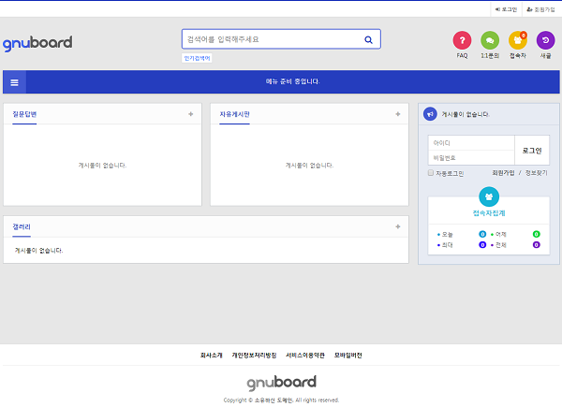Click the gnuboard logo in header
The width and height of the screenshot is (562, 407).
coord(37,42)
